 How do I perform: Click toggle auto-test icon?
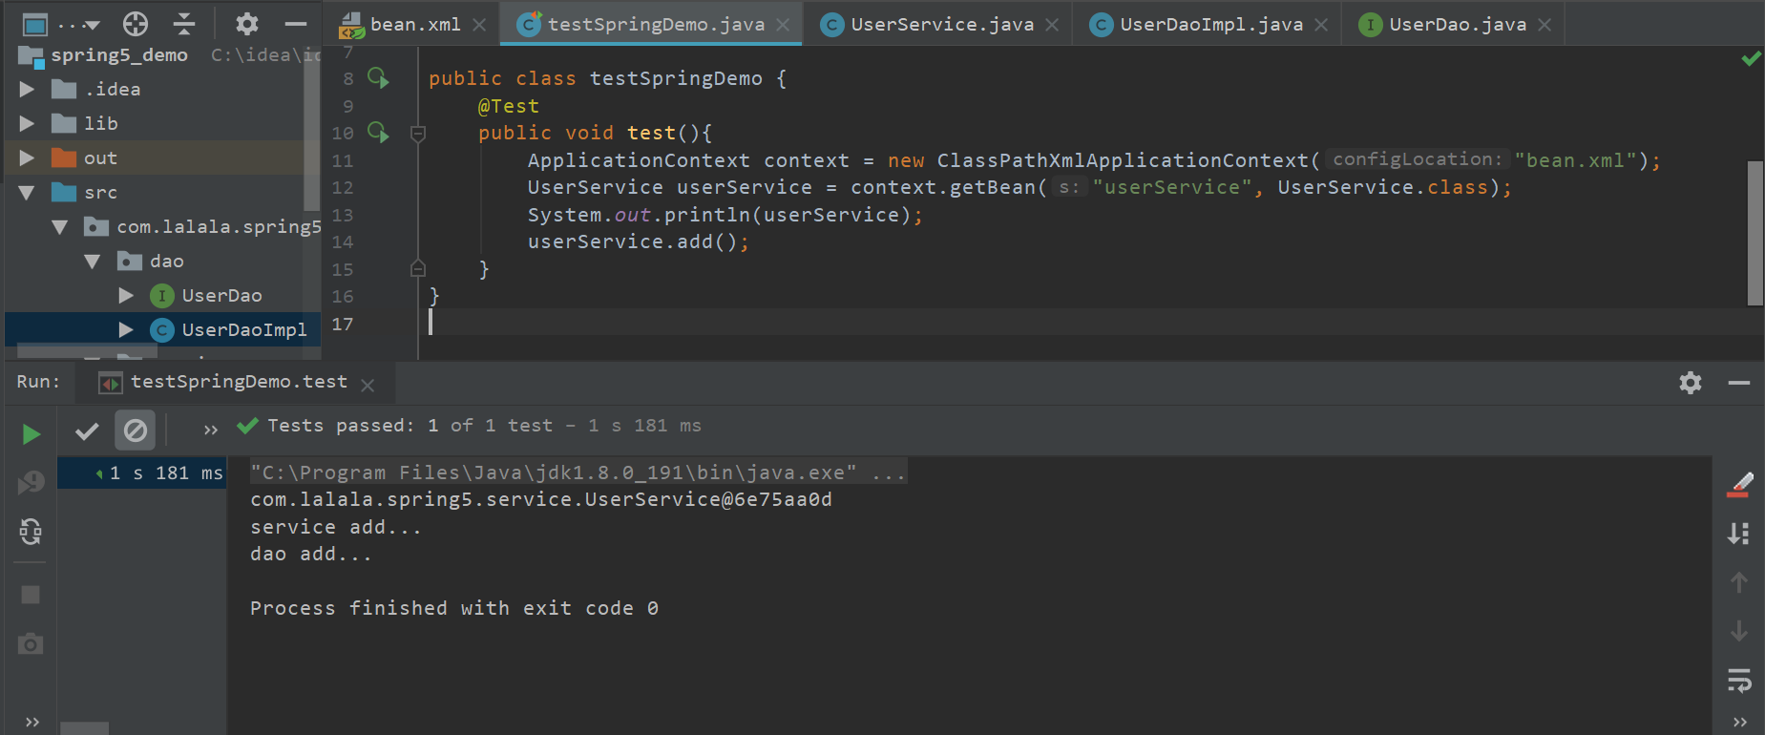coord(31,532)
